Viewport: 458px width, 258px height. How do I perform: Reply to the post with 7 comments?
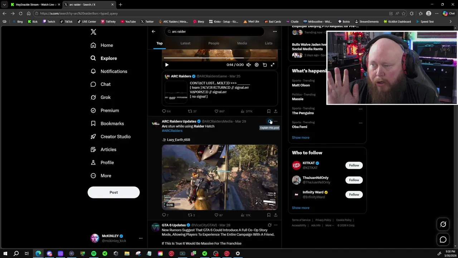[x=165, y=215]
